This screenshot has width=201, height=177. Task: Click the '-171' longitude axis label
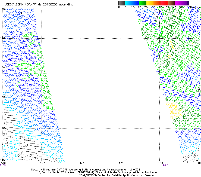120,163
